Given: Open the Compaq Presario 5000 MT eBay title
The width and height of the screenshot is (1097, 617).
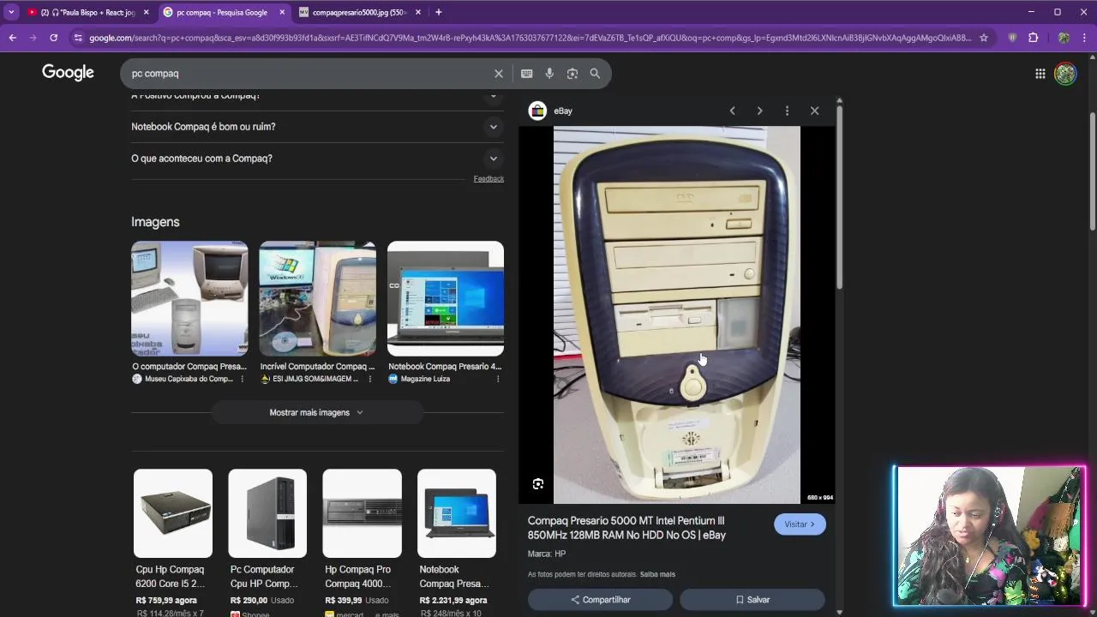Looking at the screenshot, I should click(x=626, y=528).
